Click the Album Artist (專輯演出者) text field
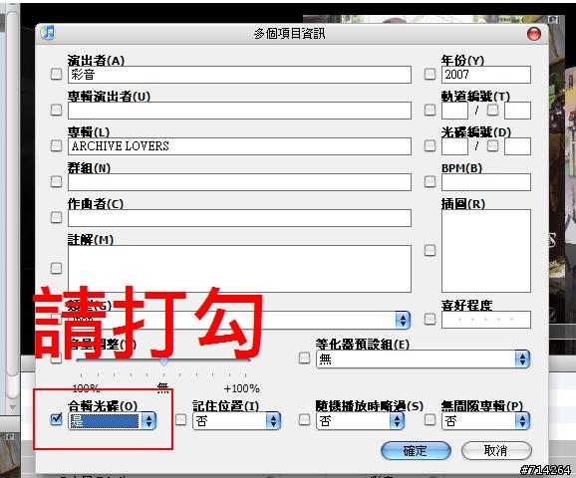 239,111
